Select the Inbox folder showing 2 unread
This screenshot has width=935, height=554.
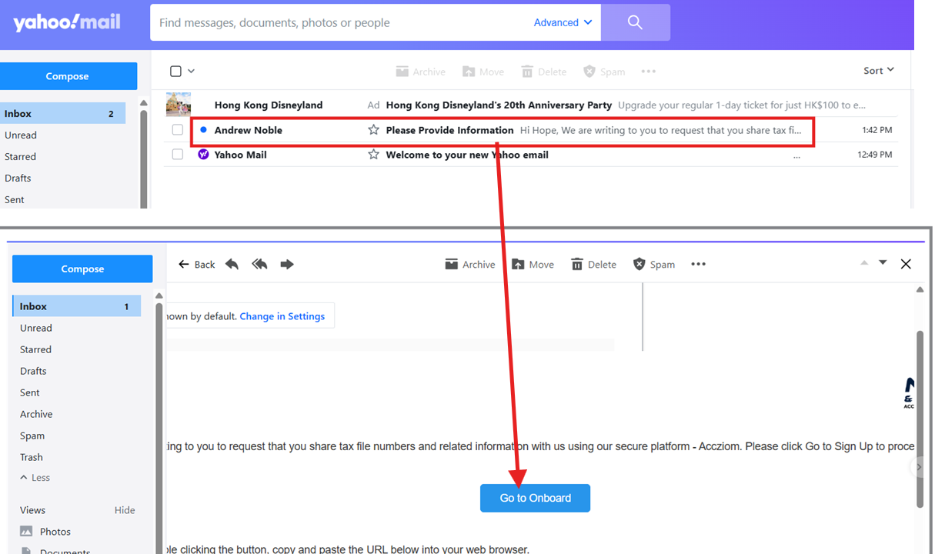tap(62, 113)
